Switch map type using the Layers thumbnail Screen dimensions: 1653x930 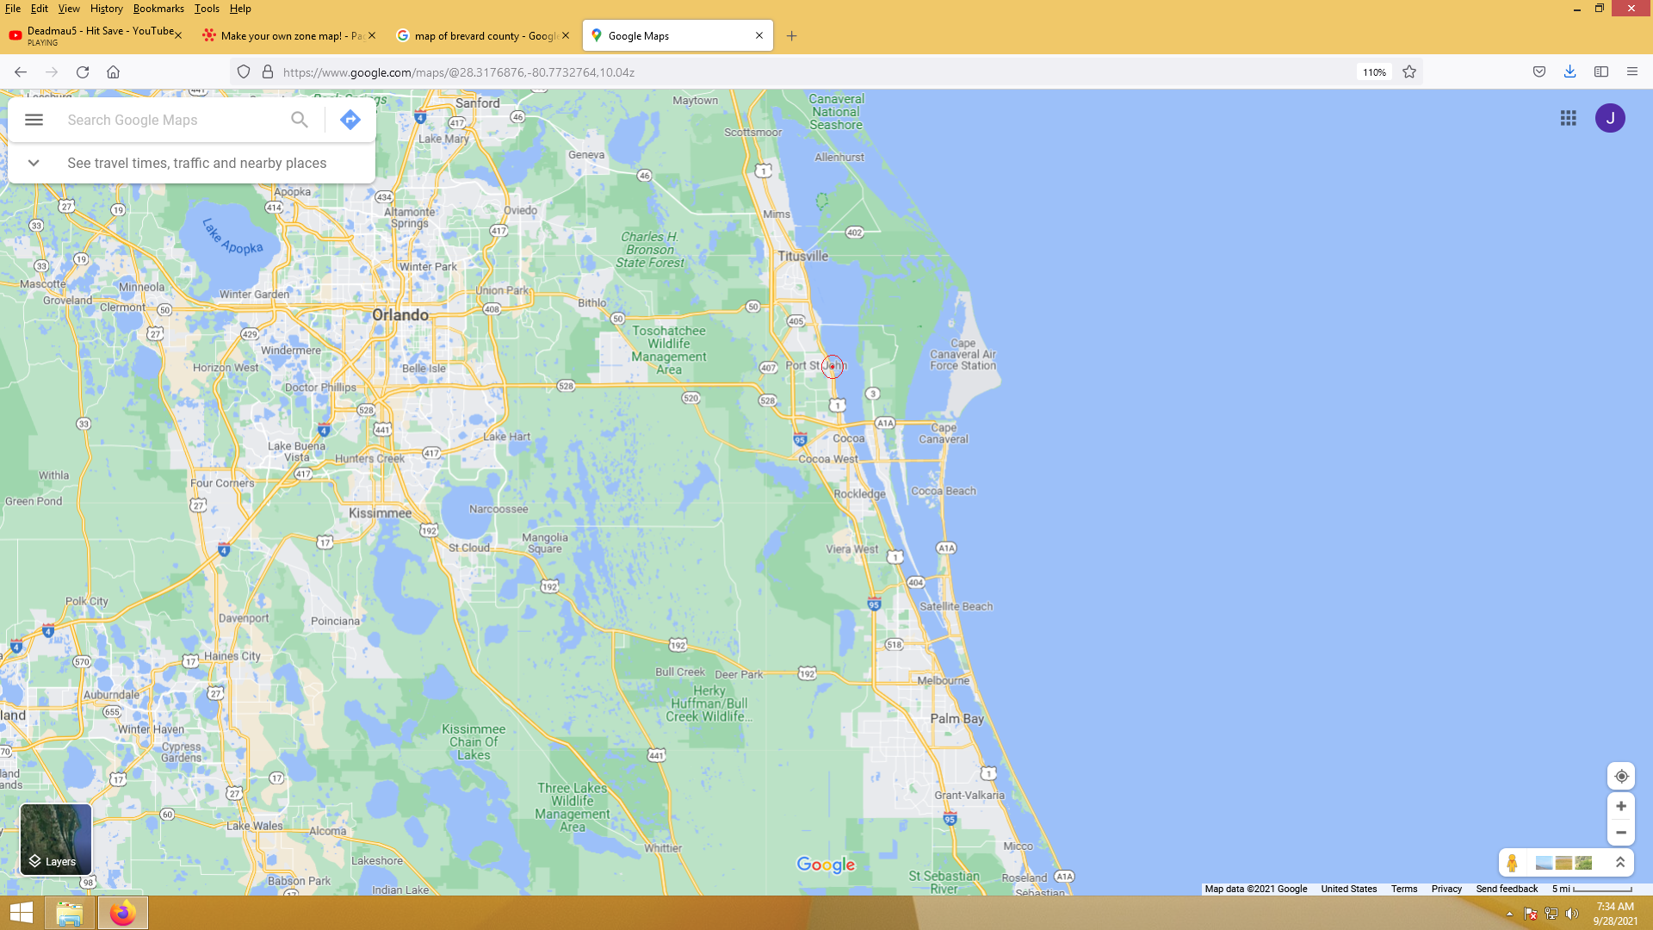pos(56,839)
